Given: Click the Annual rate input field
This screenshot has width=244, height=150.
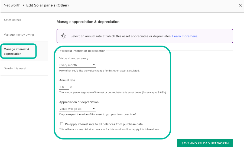Looking at the screenshot, I should tap(64, 87).
